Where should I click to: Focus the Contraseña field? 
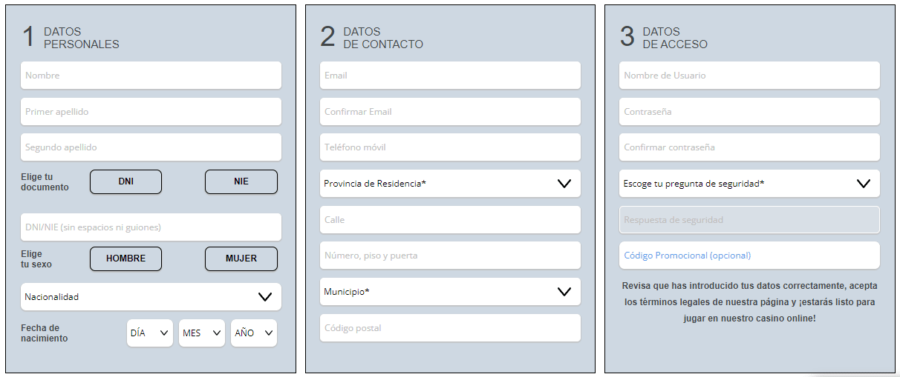tap(749, 112)
